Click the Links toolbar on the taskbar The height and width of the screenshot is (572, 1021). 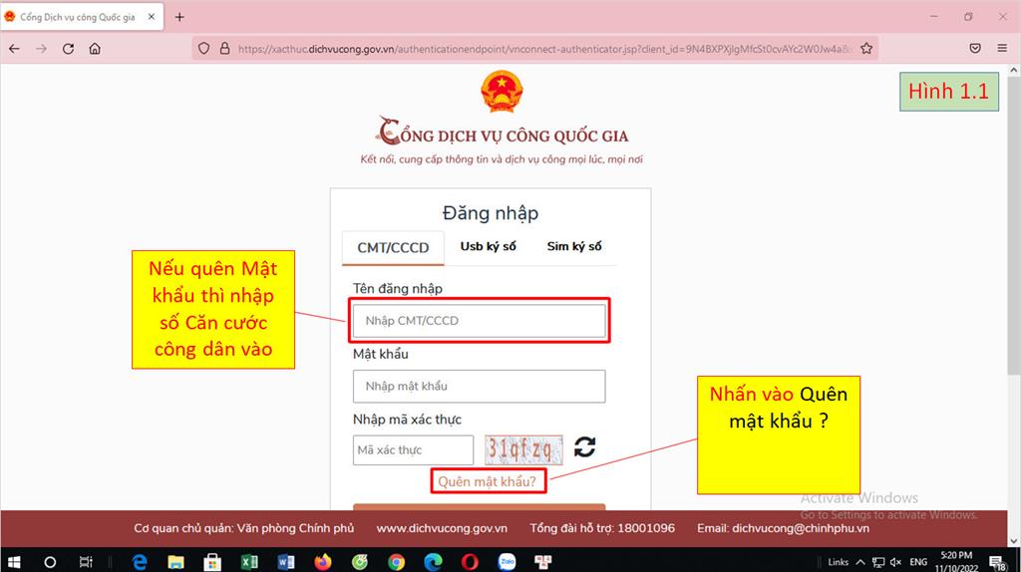click(x=838, y=562)
